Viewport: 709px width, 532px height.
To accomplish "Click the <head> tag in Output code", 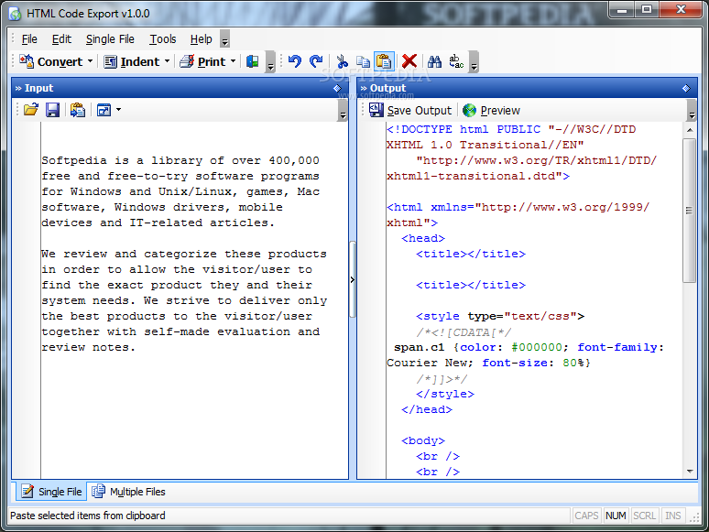I will (423, 238).
